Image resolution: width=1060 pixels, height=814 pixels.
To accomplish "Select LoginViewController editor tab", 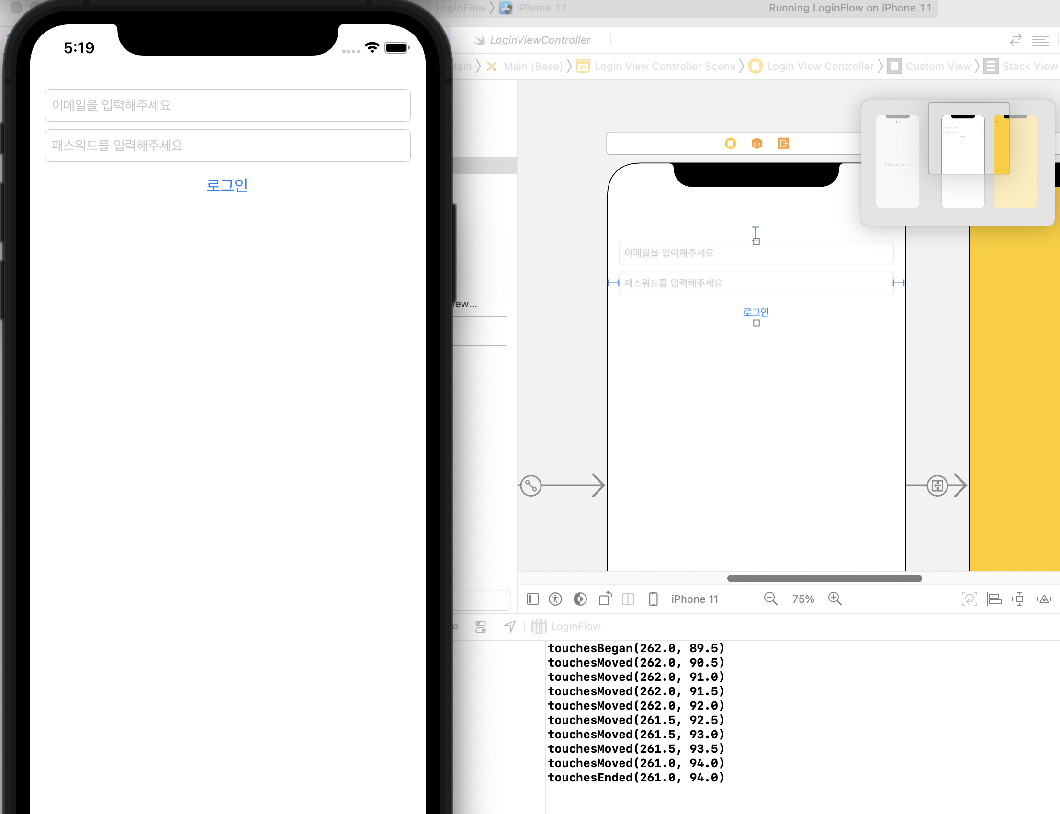I will point(533,40).
